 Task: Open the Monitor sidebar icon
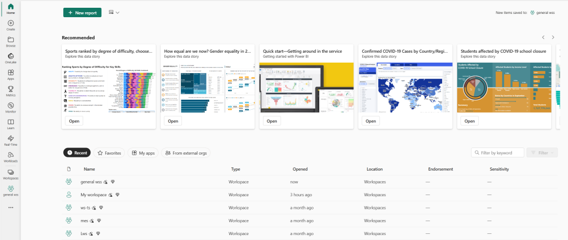point(11,108)
